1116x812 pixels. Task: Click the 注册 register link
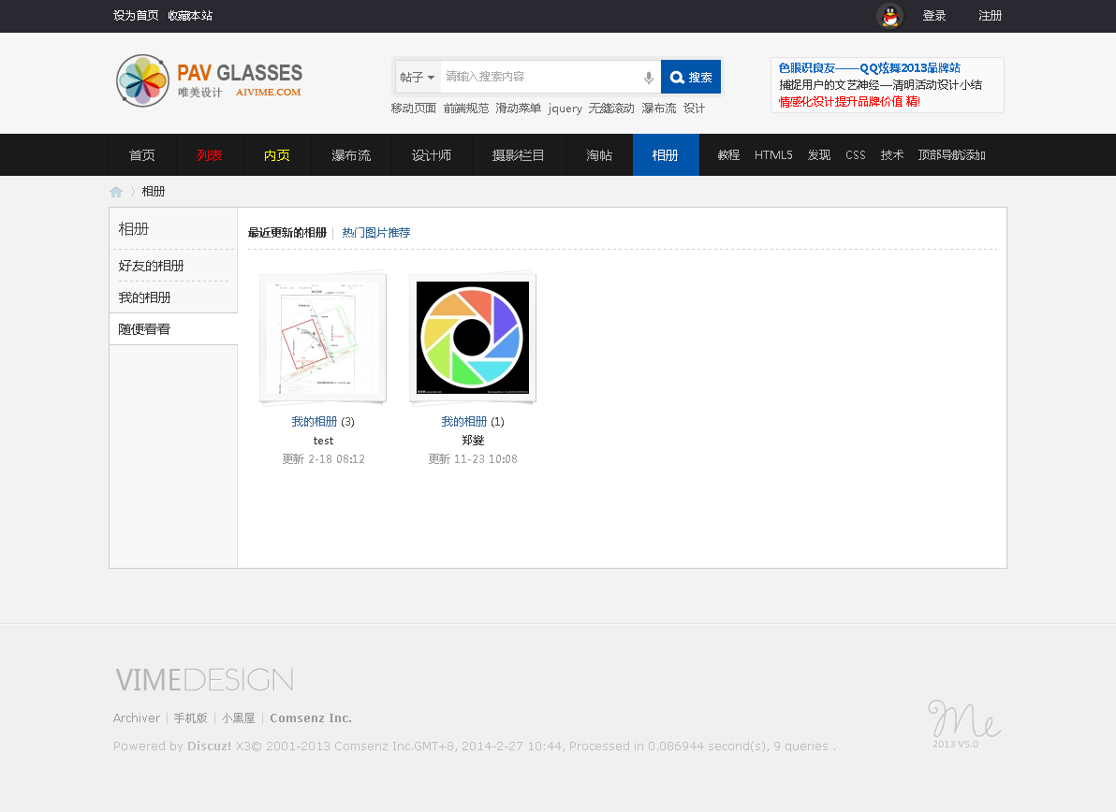[x=990, y=16]
